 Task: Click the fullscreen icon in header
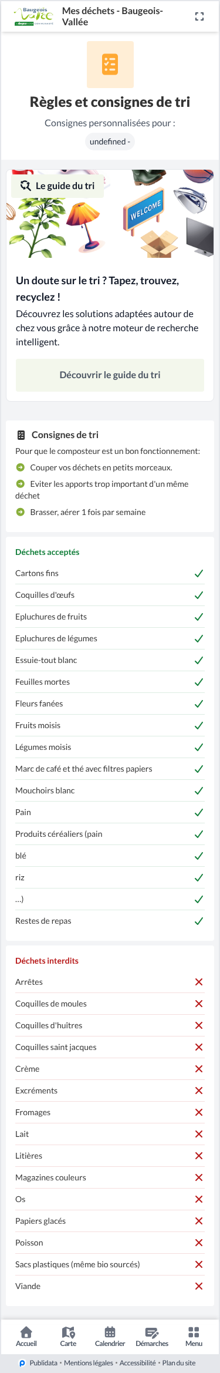click(199, 16)
